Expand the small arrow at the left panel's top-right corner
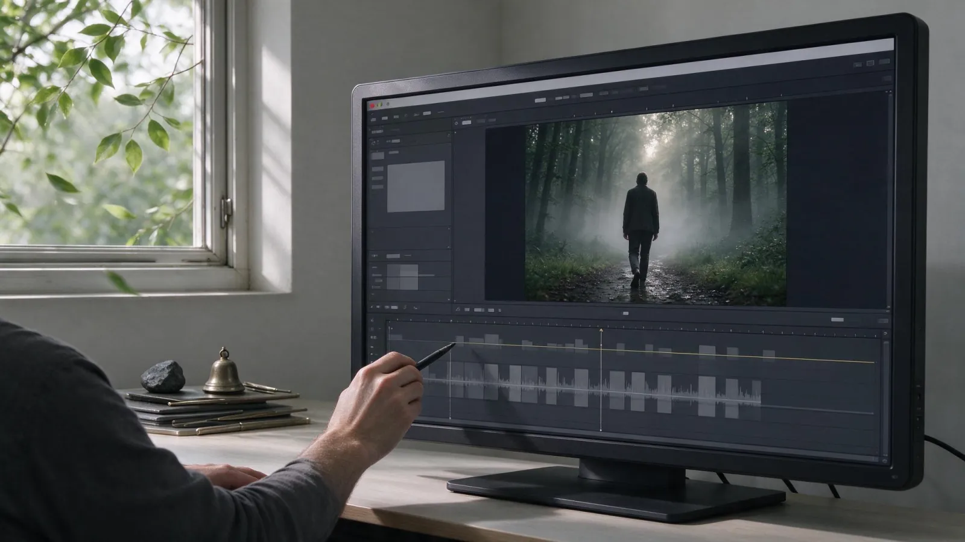965x542 pixels. coord(449,135)
